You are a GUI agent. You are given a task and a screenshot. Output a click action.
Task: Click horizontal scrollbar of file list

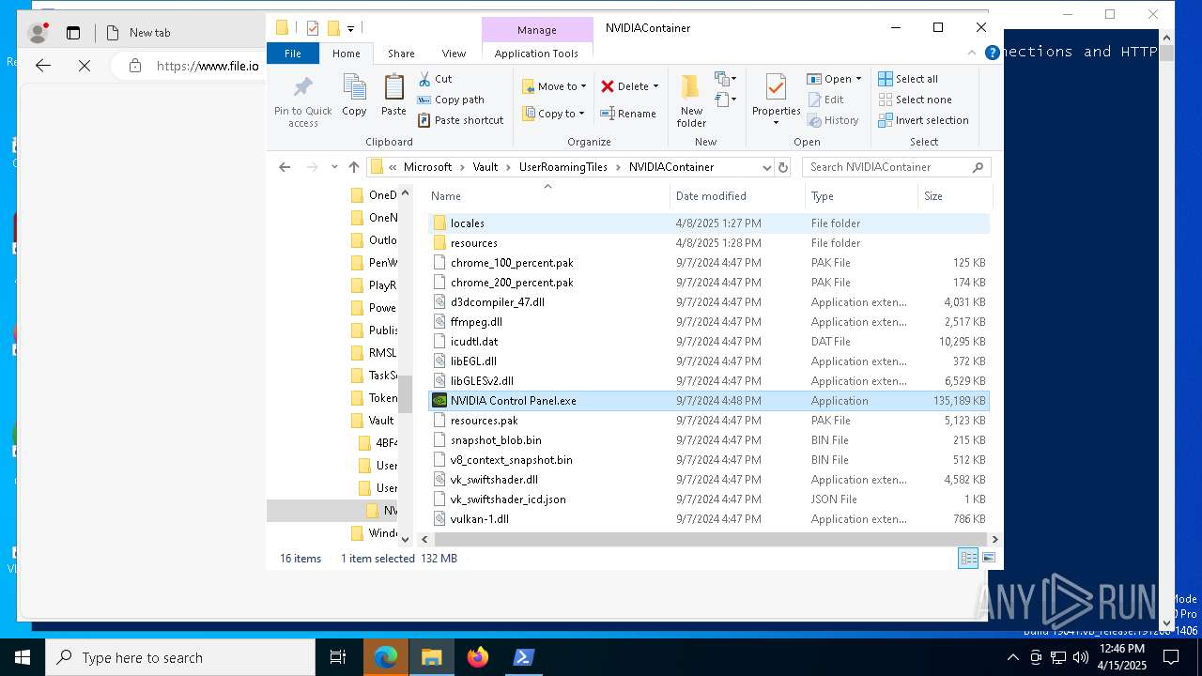(709, 539)
